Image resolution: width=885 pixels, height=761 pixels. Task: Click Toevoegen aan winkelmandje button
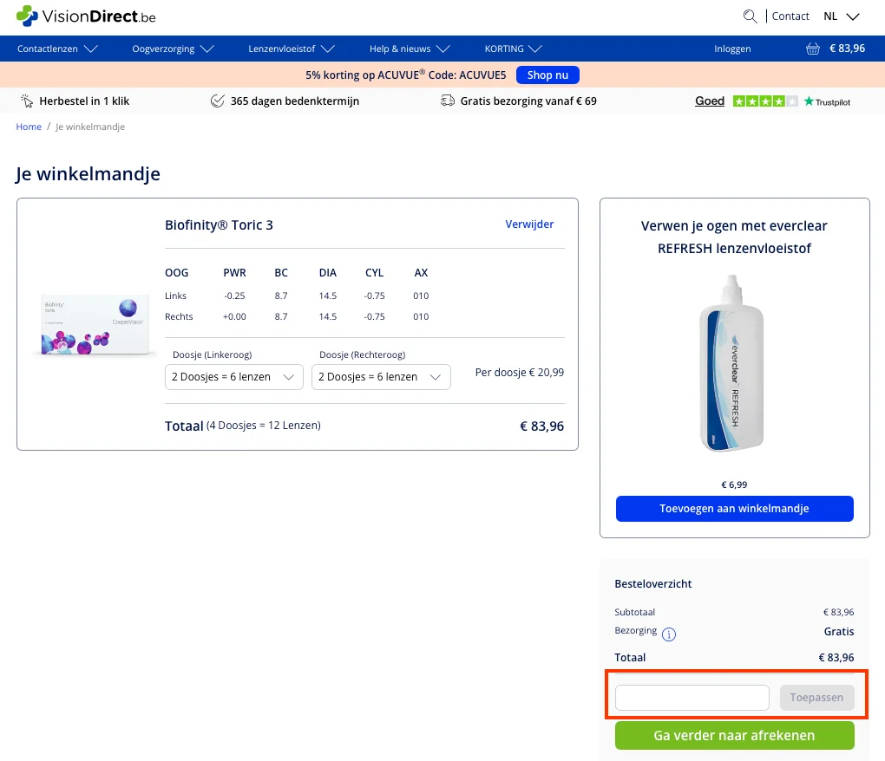[734, 509]
